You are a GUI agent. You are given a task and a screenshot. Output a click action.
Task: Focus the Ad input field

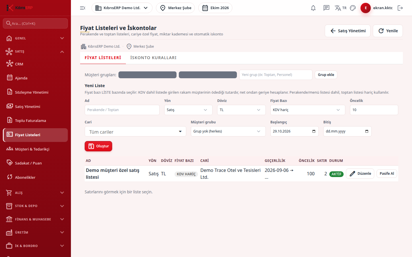[x=122, y=110]
